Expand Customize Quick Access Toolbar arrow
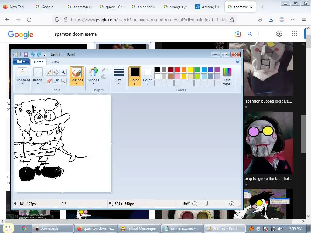 45,55
